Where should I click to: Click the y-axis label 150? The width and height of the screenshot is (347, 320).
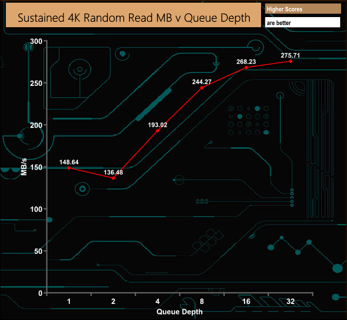[x=36, y=167]
